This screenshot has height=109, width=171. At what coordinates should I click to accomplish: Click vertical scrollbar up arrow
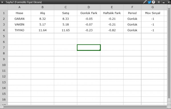tap(169, 6)
